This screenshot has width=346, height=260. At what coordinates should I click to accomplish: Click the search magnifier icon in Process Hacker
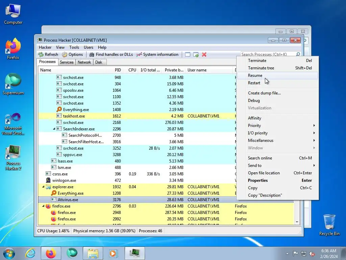[x=298, y=54]
